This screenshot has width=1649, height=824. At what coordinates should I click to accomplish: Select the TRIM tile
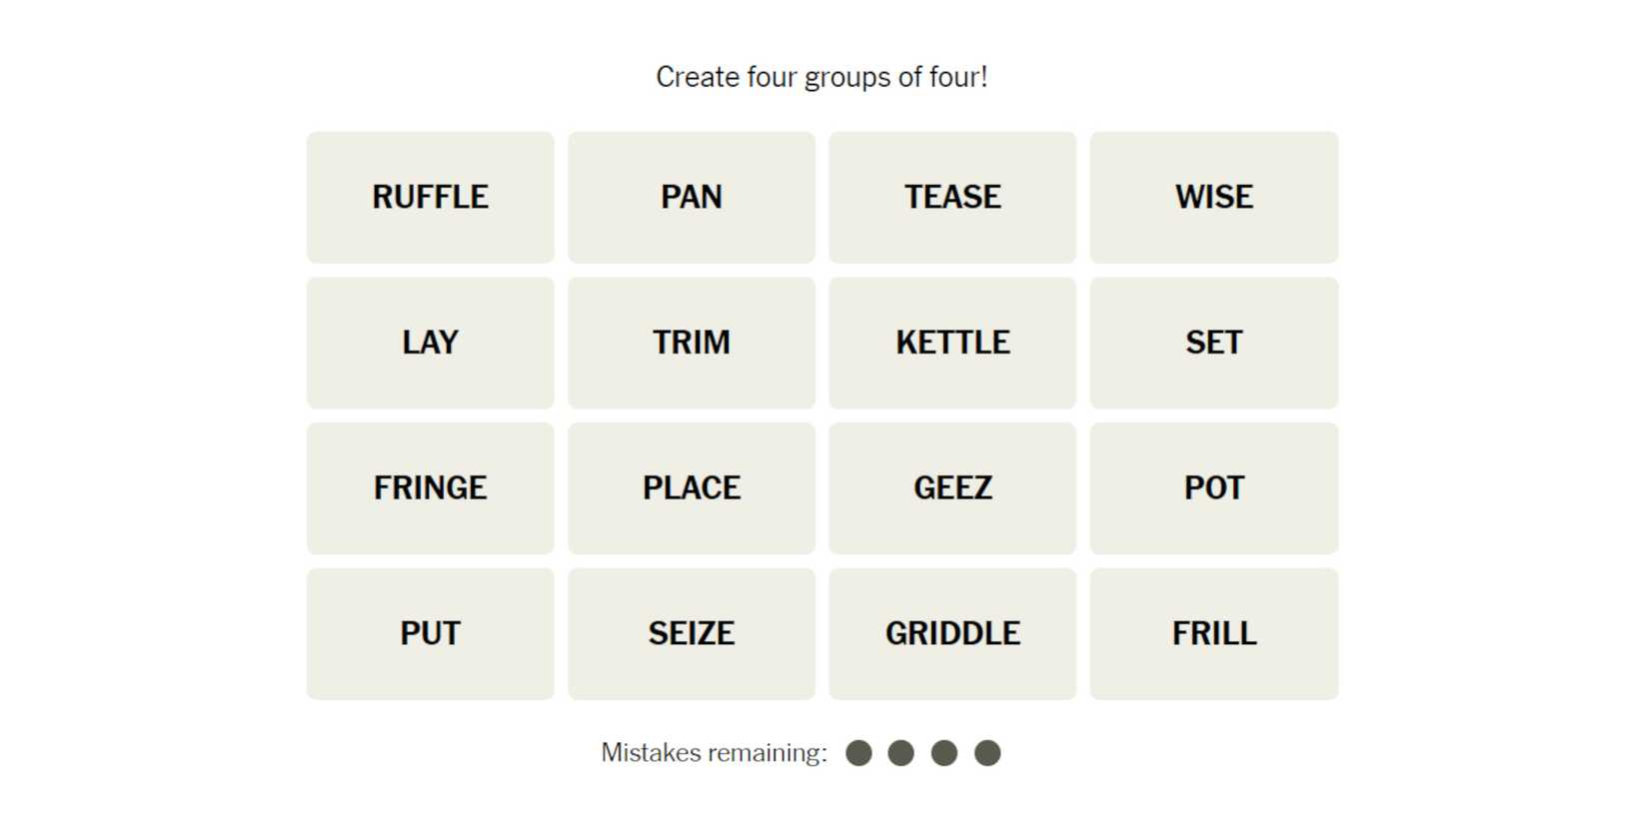(x=692, y=343)
